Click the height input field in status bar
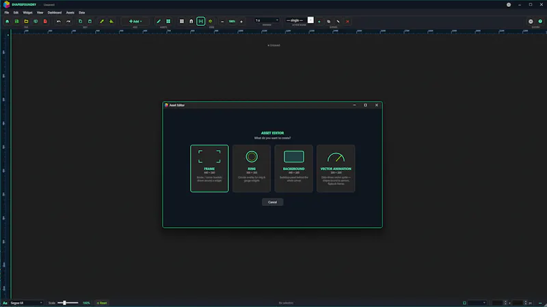The height and width of the screenshot is (307, 547). (519, 303)
